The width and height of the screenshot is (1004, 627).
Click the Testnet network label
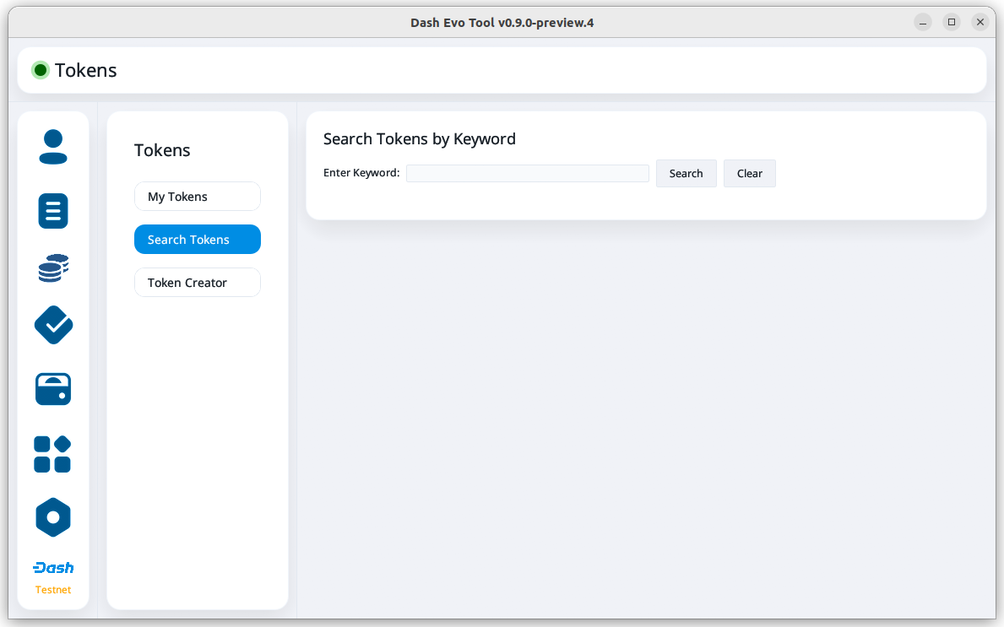pyautogui.click(x=53, y=590)
